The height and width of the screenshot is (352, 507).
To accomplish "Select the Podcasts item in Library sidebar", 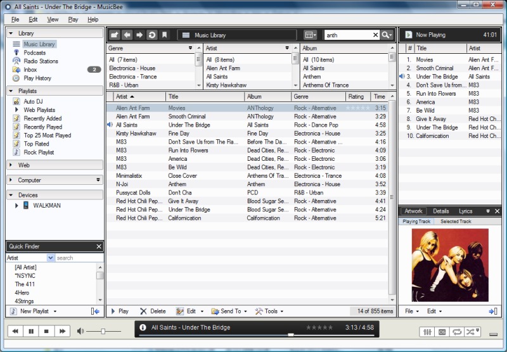I will tap(34, 53).
